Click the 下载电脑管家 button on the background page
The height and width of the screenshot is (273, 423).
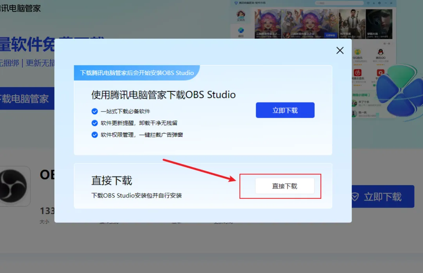[27, 99]
